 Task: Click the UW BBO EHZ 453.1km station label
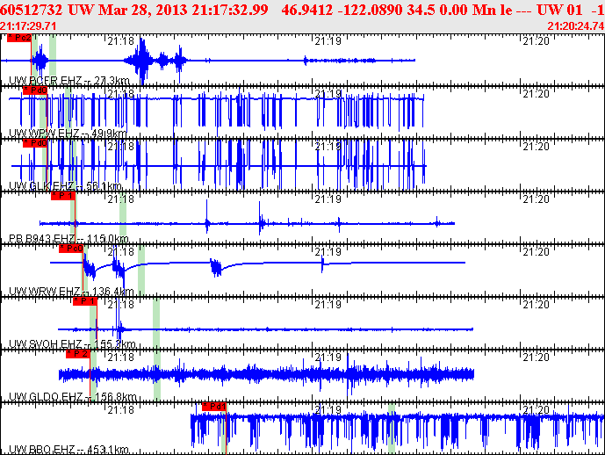68,450
